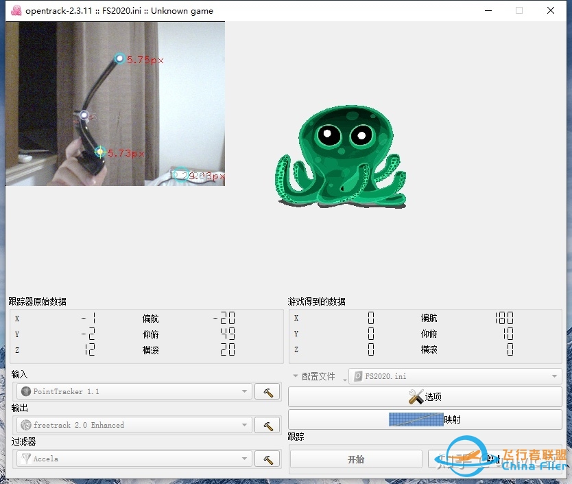Screen dimensions: 572x484
Task: Open the 映射 mapping curves window
Action: [x=425, y=419]
